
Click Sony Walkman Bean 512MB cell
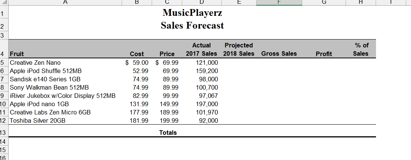pyautogui.click(x=65, y=87)
